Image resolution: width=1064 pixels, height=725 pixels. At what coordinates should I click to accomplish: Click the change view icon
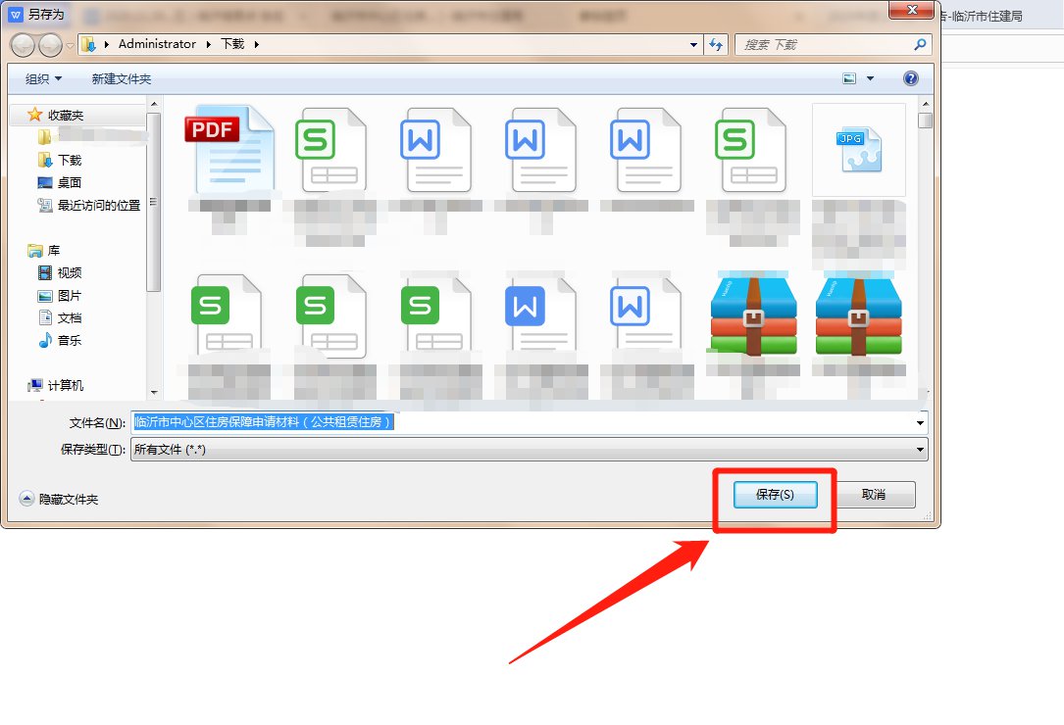coord(849,78)
